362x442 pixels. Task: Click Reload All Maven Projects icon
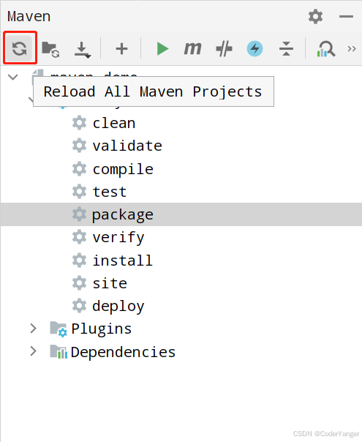(x=20, y=48)
